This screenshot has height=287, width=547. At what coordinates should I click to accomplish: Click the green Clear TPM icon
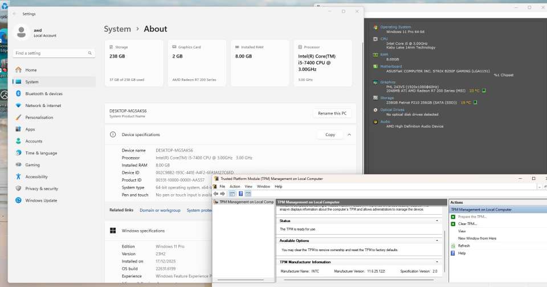pos(453,224)
